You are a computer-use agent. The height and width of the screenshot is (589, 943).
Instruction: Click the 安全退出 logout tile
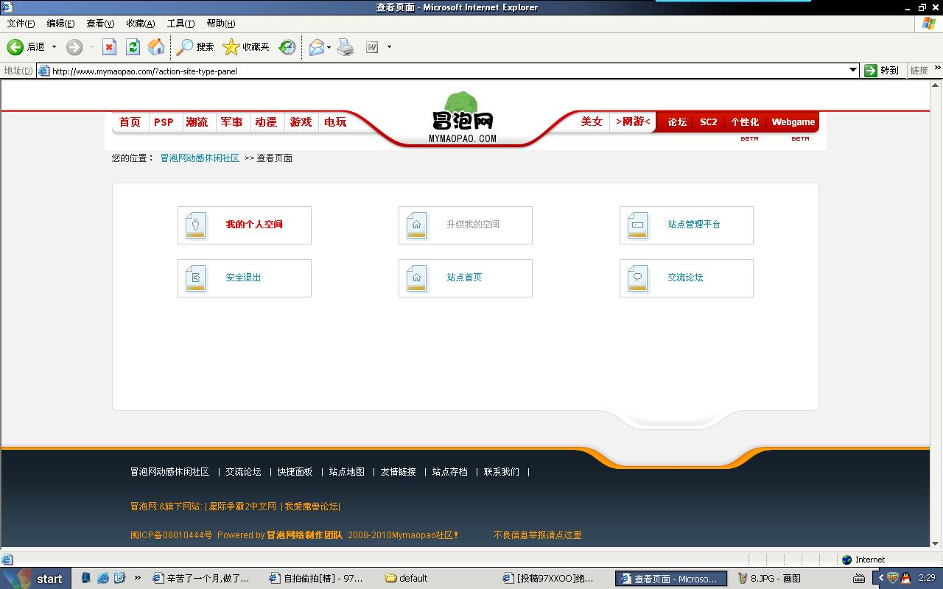point(245,278)
